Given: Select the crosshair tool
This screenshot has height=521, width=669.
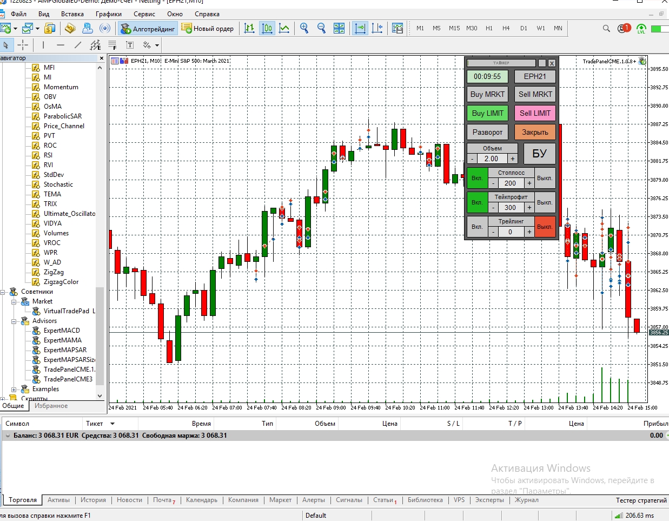Looking at the screenshot, I should [x=23, y=45].
